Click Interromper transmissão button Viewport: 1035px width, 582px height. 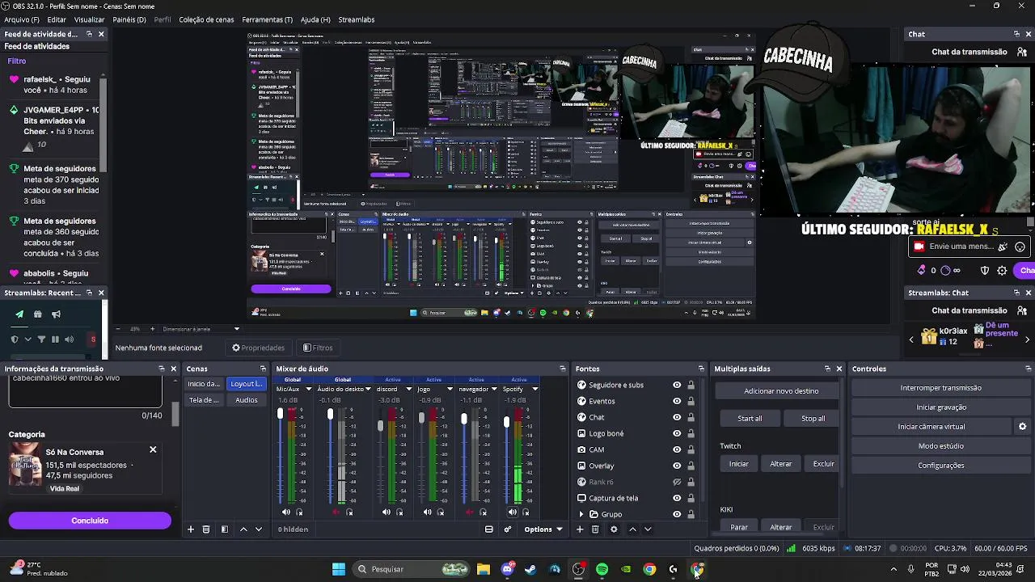(941, 388)
